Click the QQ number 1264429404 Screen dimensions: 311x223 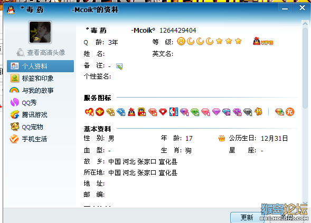coord(178,30)
